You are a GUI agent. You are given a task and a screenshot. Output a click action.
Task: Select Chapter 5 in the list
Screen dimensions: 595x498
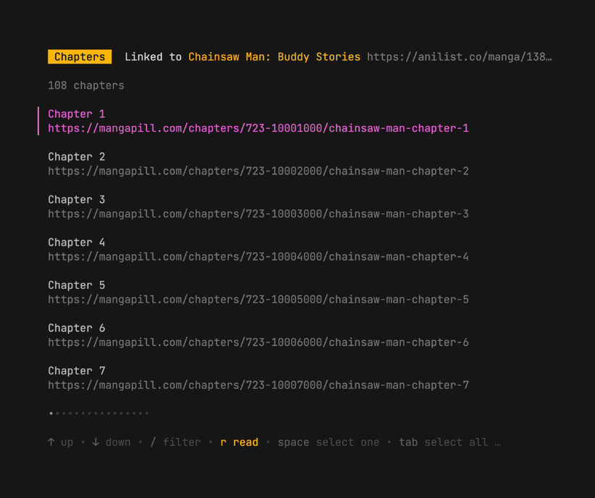77,284
